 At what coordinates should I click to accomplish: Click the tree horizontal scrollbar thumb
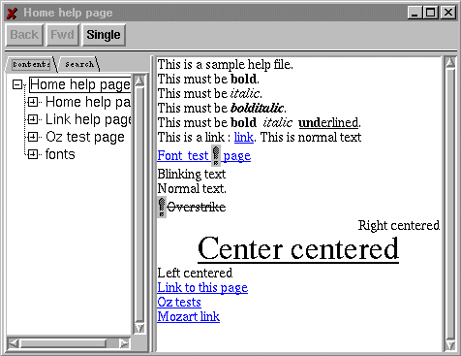(x=63, y=343)
